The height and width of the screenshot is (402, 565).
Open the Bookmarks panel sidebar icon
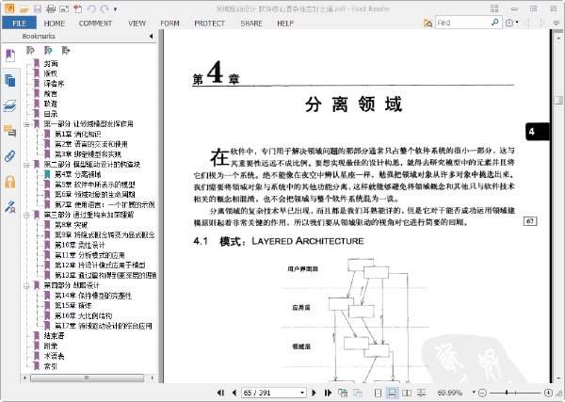tap(10, 56)
